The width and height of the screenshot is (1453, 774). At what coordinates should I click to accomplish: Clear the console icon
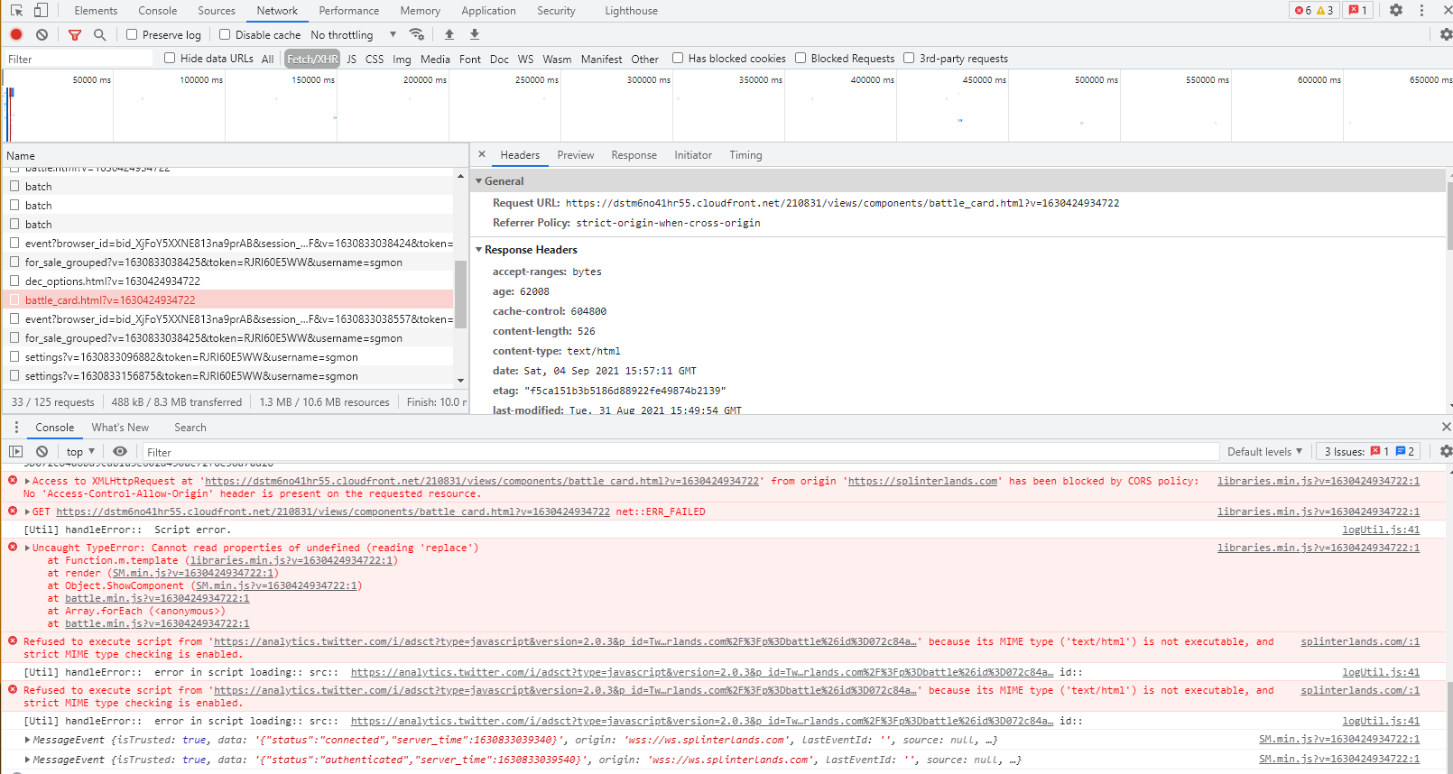[x=42, y=451]
